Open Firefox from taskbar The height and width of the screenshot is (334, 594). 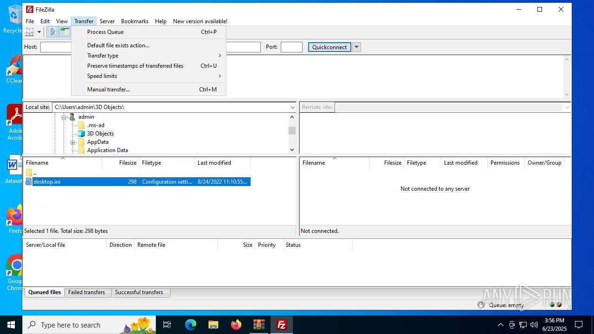[236, 325]
